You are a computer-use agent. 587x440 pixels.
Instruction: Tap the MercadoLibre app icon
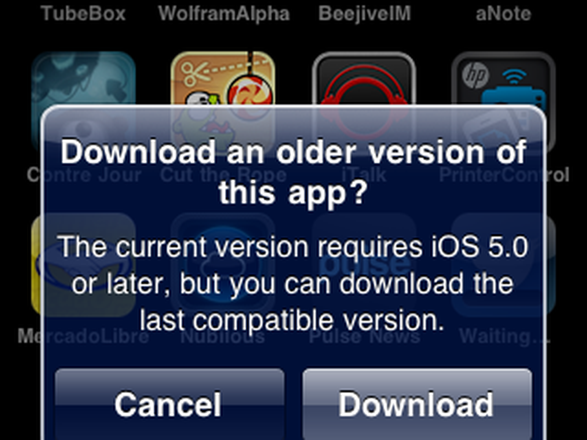[x=84, y=265]
